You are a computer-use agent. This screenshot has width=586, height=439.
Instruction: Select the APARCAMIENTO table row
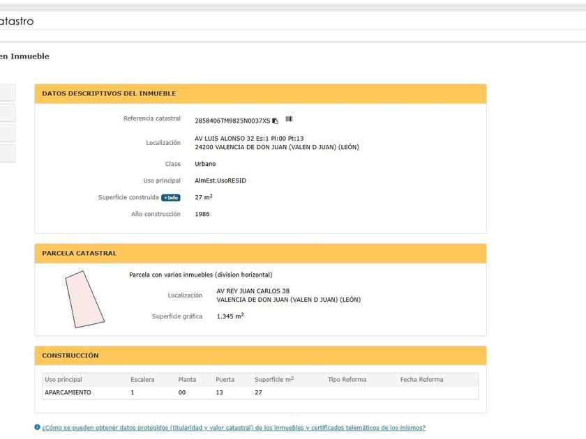(x=260, y=392)
